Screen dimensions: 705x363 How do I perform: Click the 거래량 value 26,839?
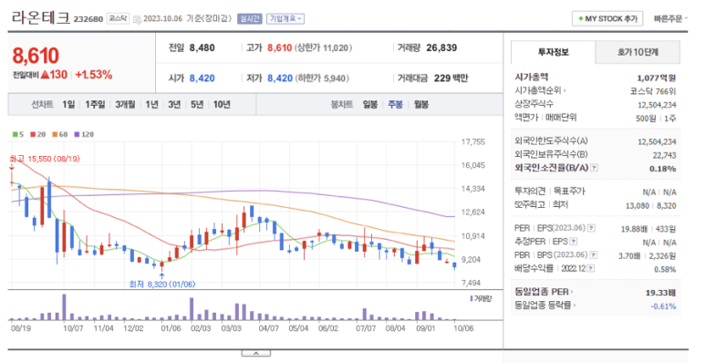(441, 47)
